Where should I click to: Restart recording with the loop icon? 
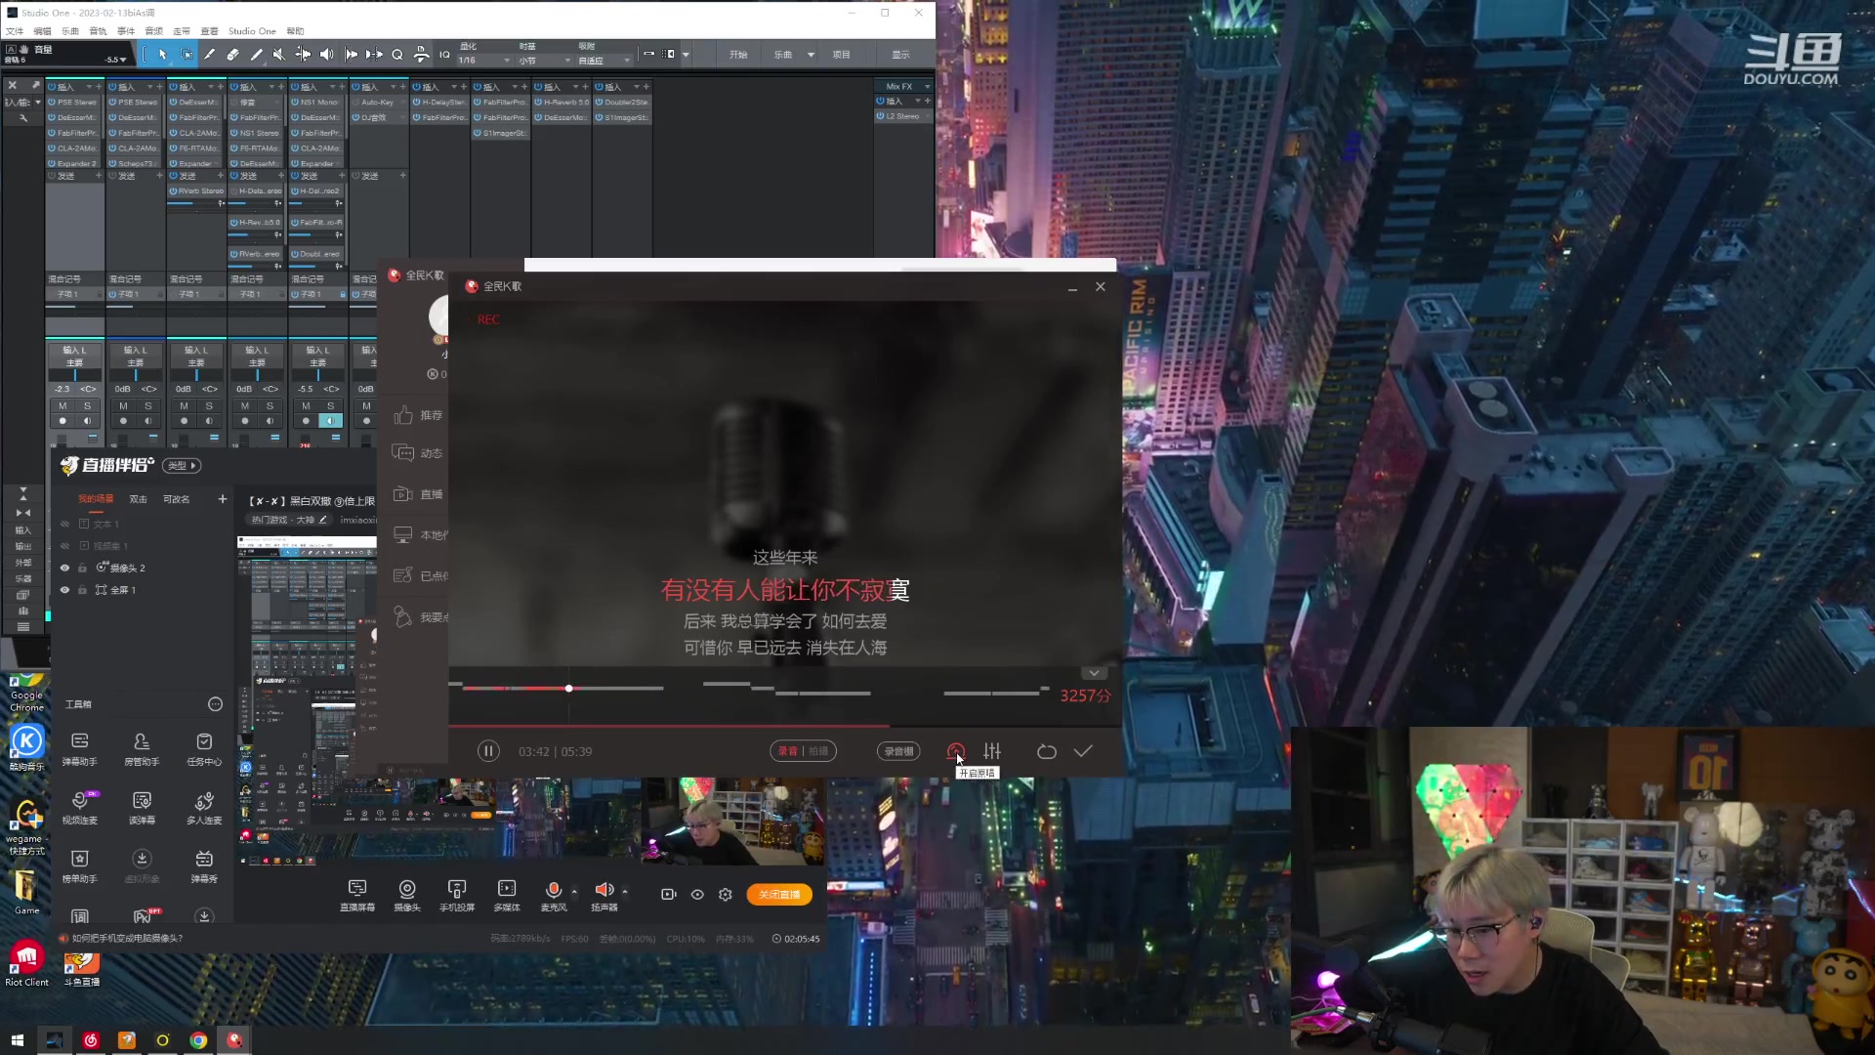click(x=1046, y=751)
